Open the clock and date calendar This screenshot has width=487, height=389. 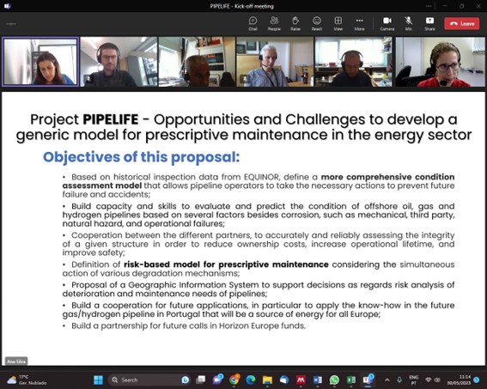459,380
